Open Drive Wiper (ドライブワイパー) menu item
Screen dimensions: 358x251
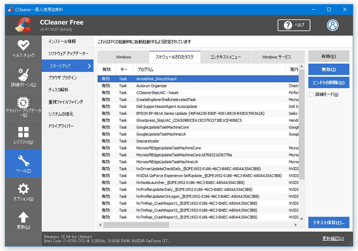tap(67, 126)
